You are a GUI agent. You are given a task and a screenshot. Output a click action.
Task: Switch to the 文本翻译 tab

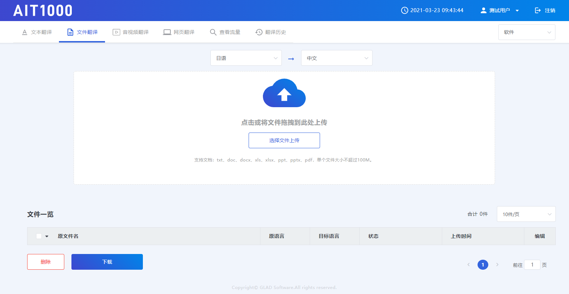(37, 32)
